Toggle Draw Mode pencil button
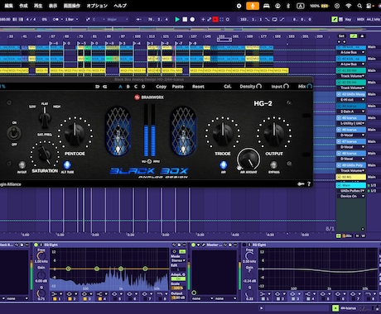Viewport: 381px width, 314px height. coord(335,19)
